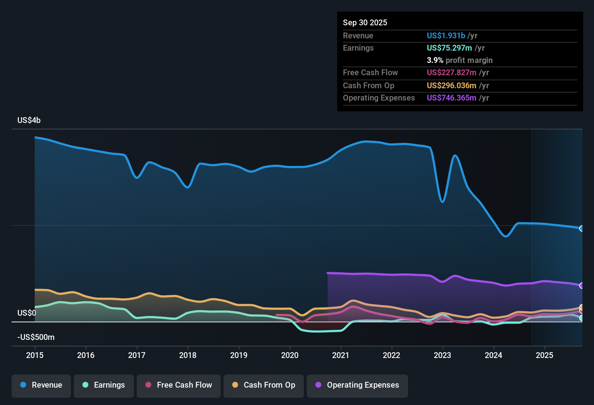
Task: Click the 2018 x-axis label
Action: 188,355
